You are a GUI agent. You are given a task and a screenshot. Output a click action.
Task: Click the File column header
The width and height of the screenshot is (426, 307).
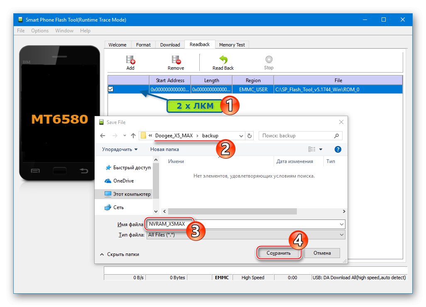point(338,80)
